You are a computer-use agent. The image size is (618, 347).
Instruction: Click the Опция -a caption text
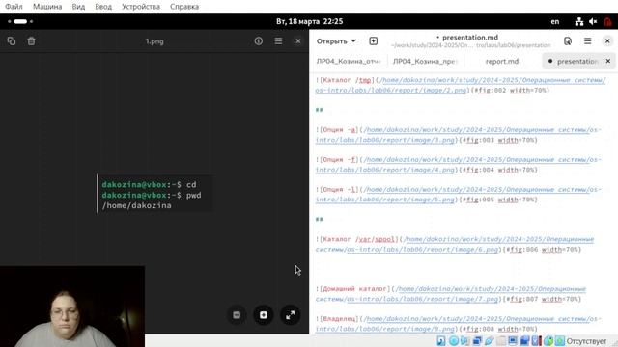coord(340,129)
